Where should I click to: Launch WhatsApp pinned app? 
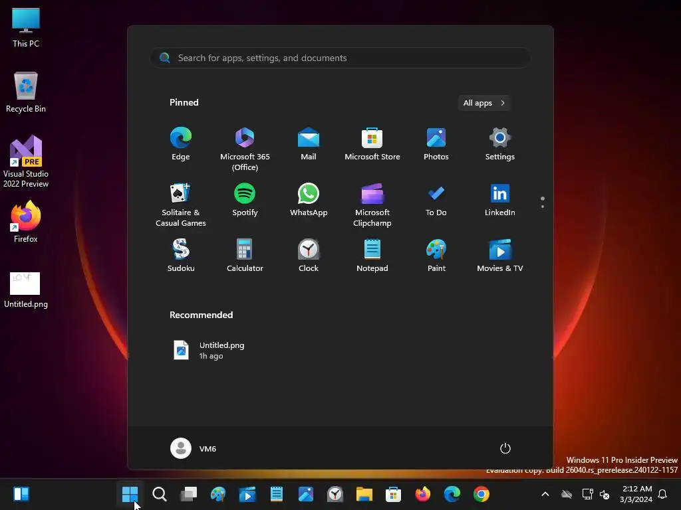pyautogui.click(x=309, y=200)
